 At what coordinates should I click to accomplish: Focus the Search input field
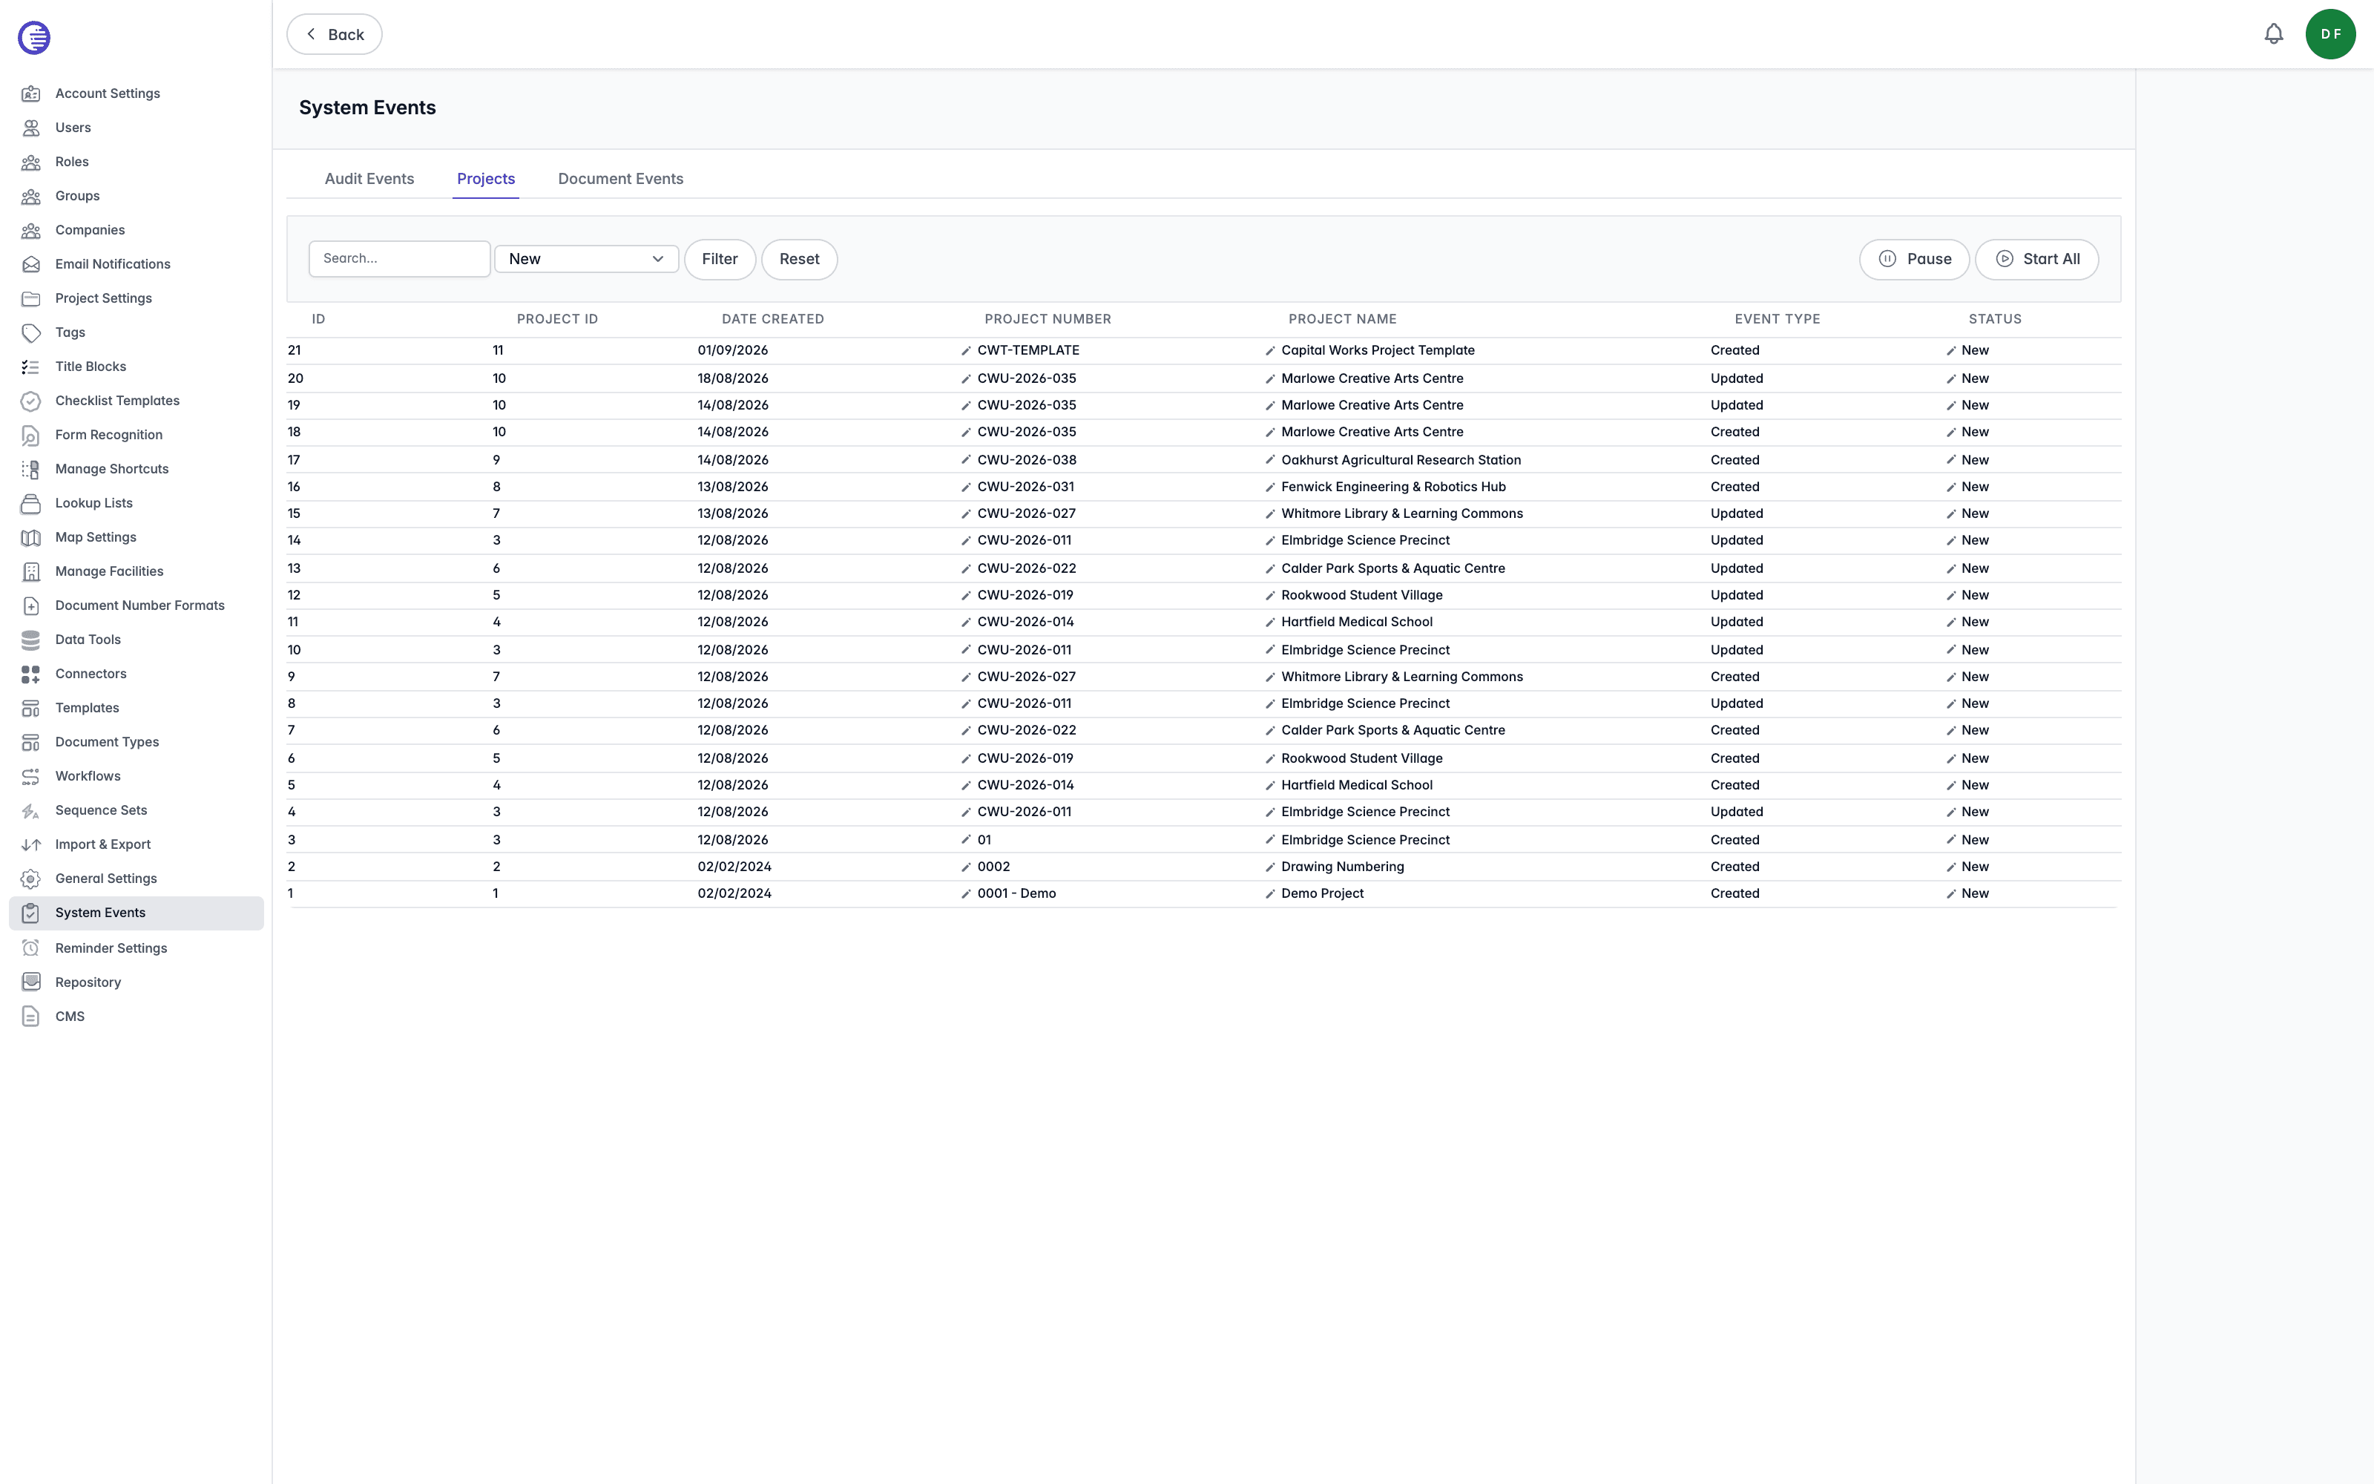pos(399,259)
